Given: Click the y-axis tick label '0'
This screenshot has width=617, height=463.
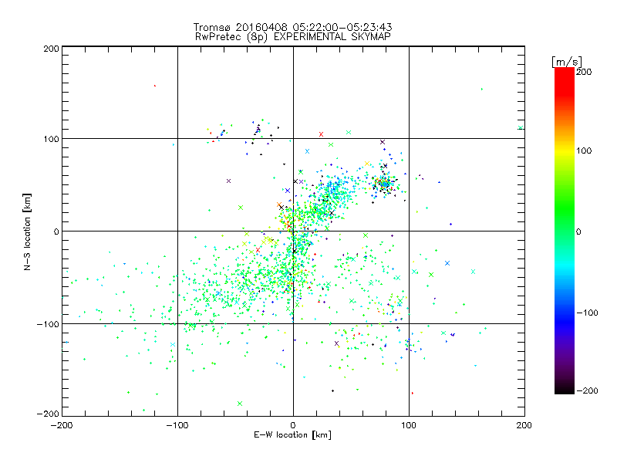Looking at the screenshot, I should click(x=56, y=231).
